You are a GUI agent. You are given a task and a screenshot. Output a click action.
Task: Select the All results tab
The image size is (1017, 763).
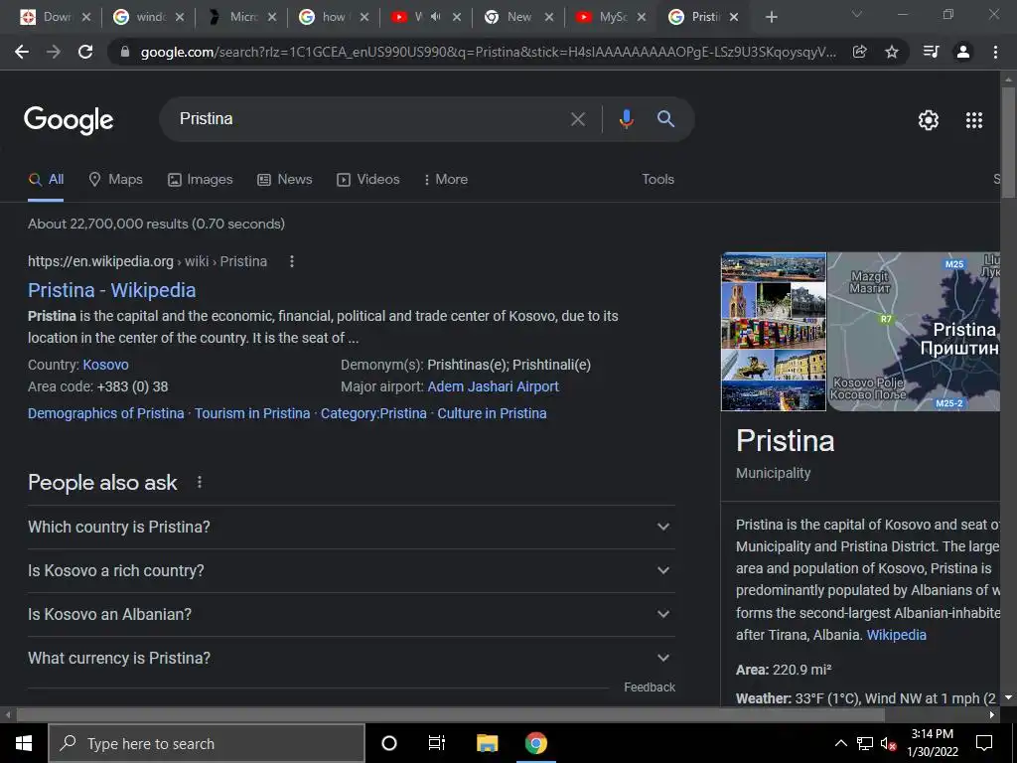[x=46, y=179]
